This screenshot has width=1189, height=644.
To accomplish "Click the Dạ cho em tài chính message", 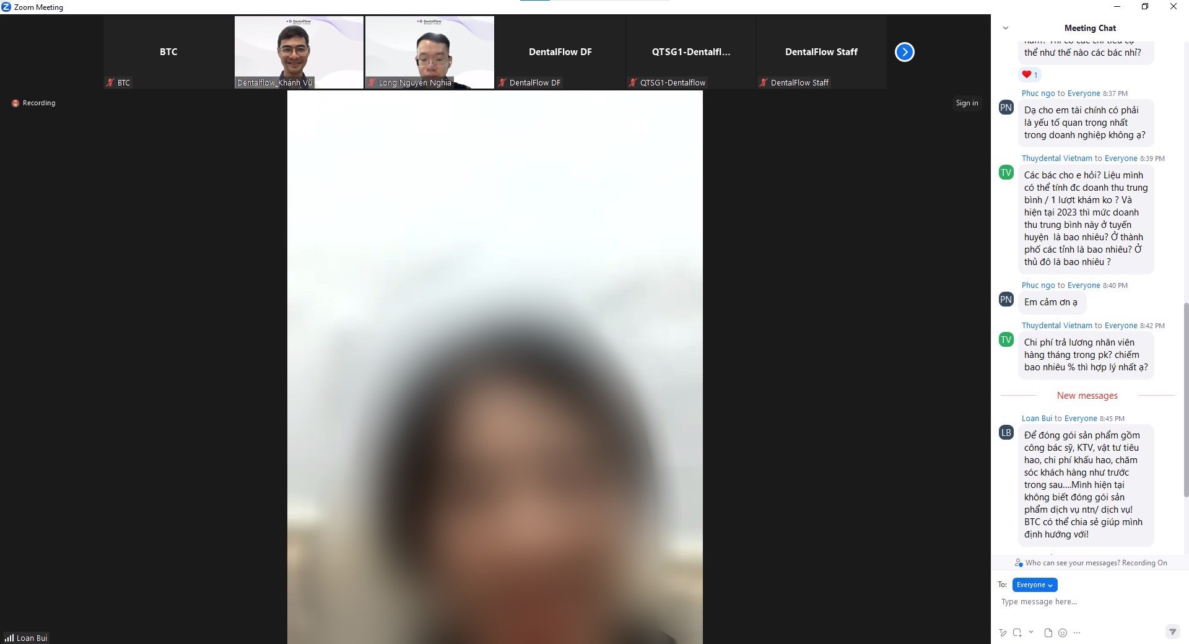I will pos(1086,123).
